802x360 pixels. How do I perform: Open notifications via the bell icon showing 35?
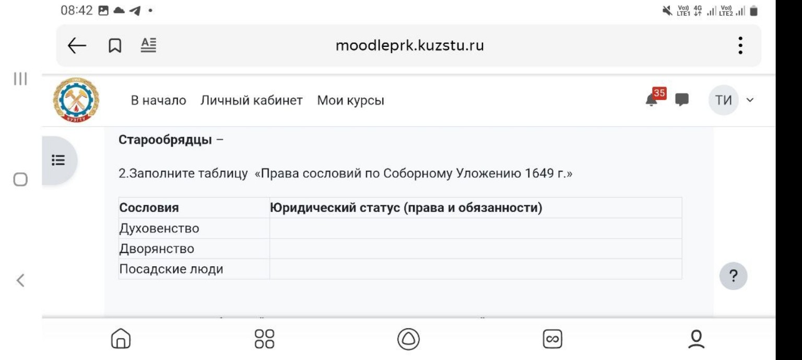coord(652,99)
